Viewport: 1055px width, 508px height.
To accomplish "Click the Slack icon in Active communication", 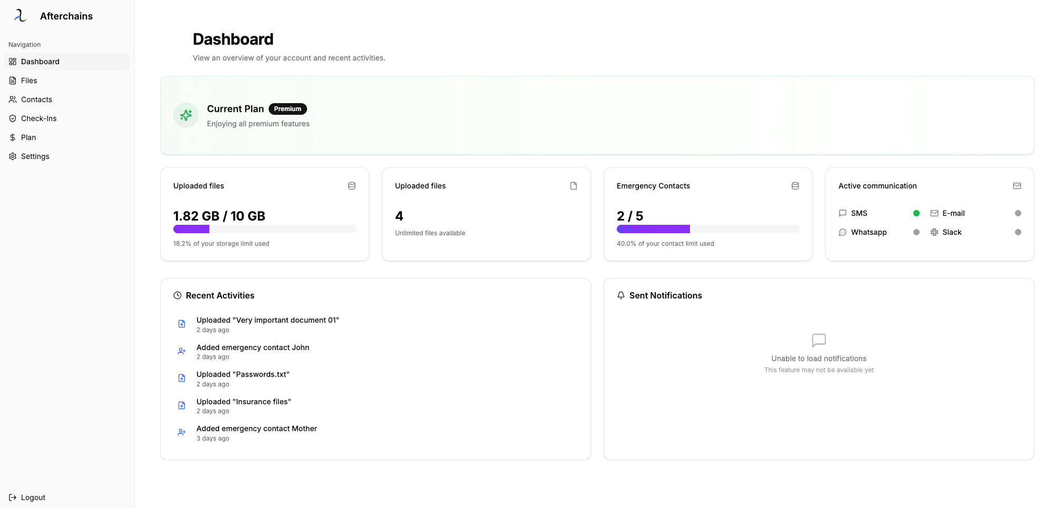I will [934, 232].
